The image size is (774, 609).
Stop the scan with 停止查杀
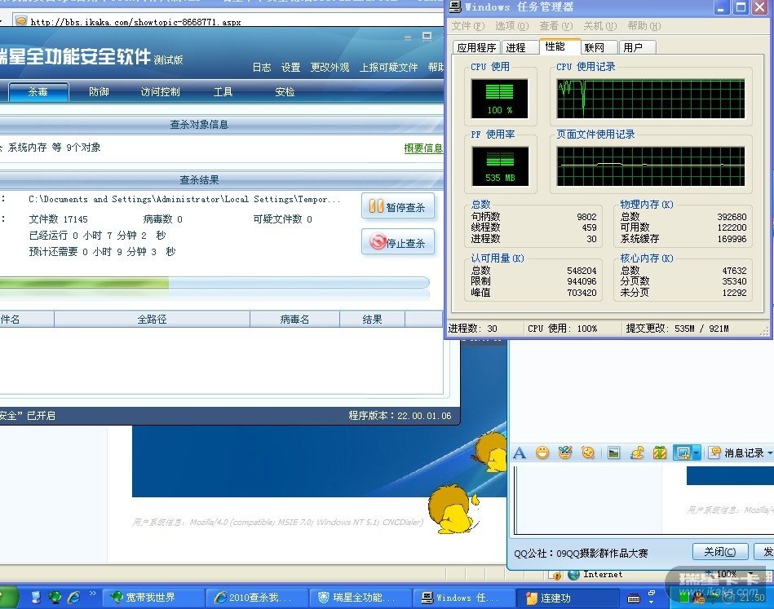pos(398,242)
